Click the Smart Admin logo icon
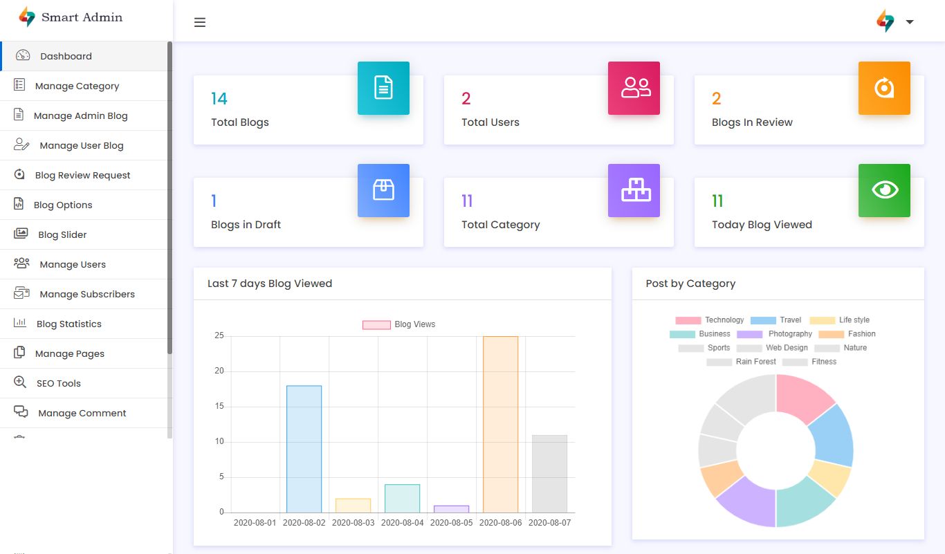 27,17
